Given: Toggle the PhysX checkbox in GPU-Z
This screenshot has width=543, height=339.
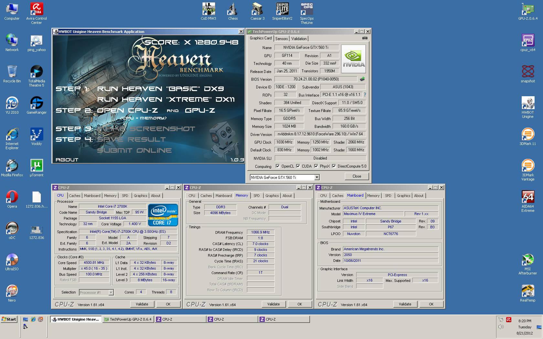Looking at the screenshot, I should click(x=316, y=166).
